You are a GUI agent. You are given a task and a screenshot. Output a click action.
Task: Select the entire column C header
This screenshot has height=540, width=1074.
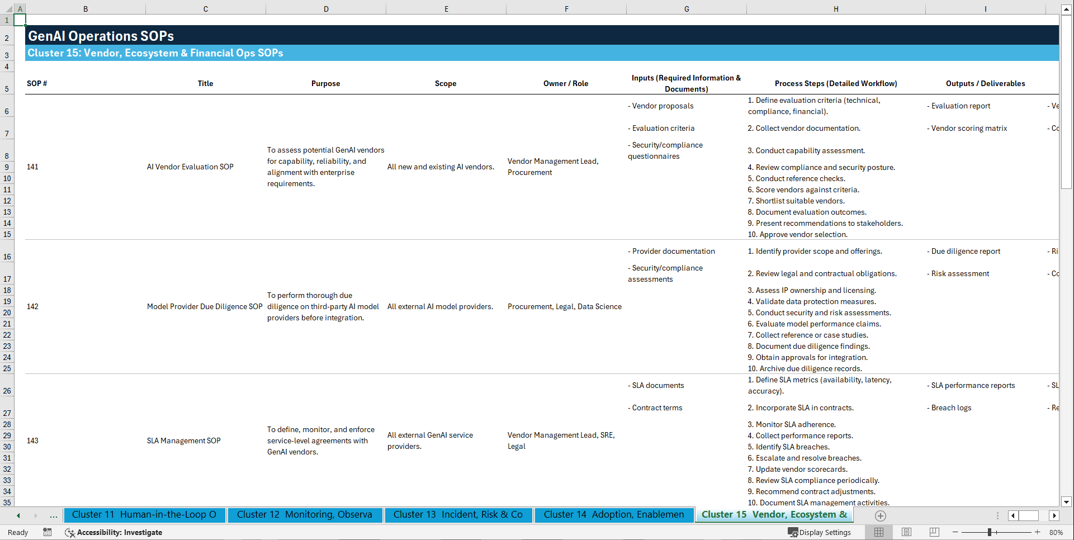[205, 8]
